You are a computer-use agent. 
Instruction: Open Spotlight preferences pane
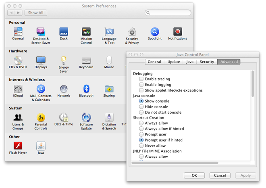pos(155,33)
